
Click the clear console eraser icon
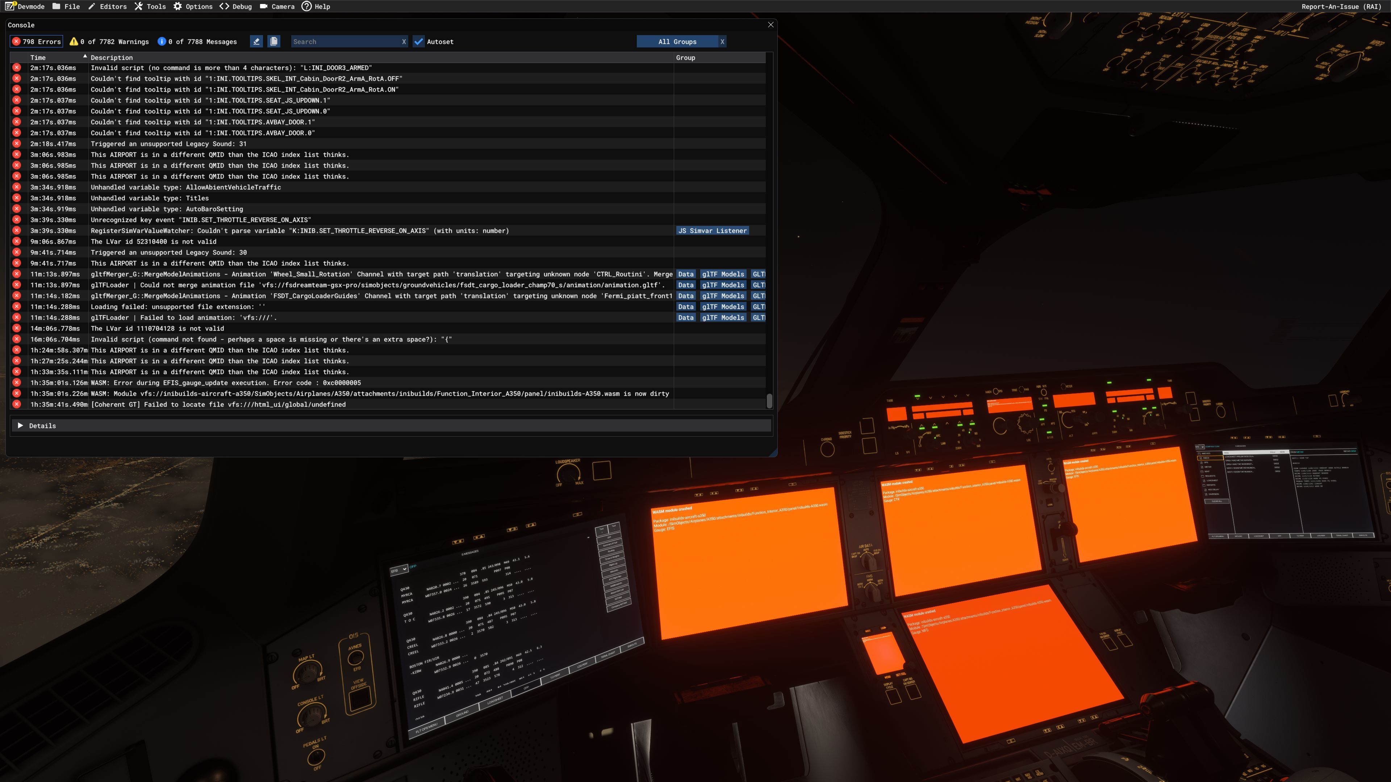256,42
